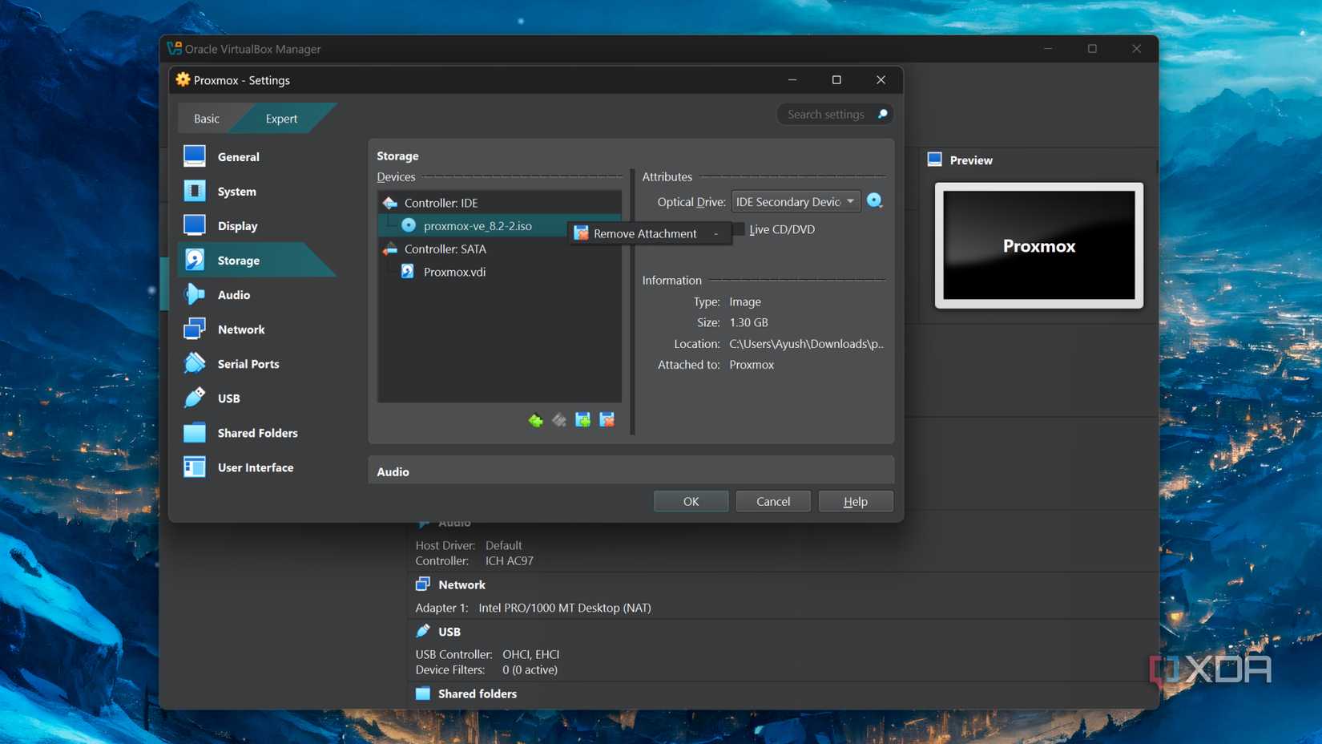Confirm settings with the OK button
Screen dimensions: 1322x744
tap(690, 501)
